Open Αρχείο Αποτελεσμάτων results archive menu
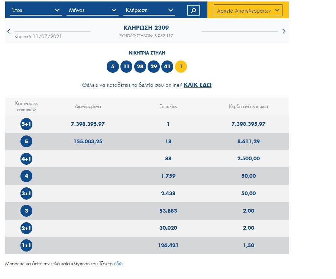Screen dimensions: 336x279 pyautogui.click(x=248, y=10)
